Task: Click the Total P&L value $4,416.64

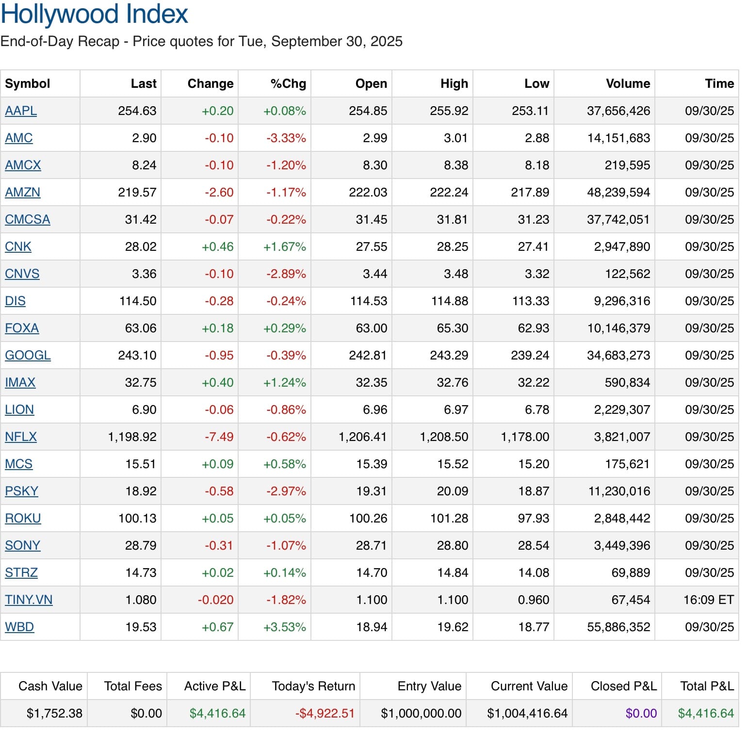Action: click(705, 713)
